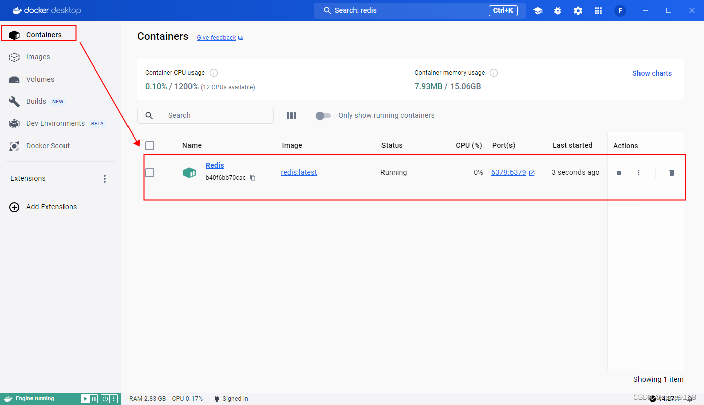The image size is (704, 405).
Task: Click the Engine running label
Action: [35, 399]
